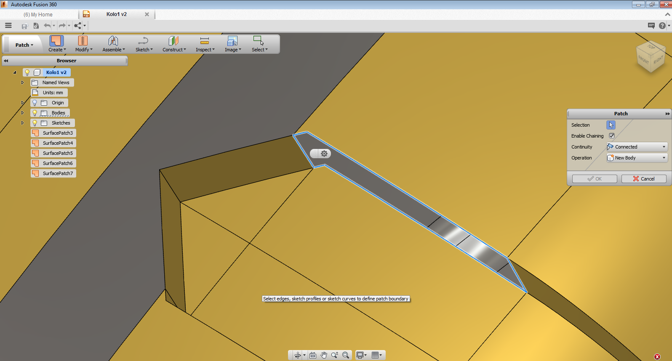This screenshot has width=672, height=361.
Task: Click the Modify toolbar icon
Action: tap(83, 41)
